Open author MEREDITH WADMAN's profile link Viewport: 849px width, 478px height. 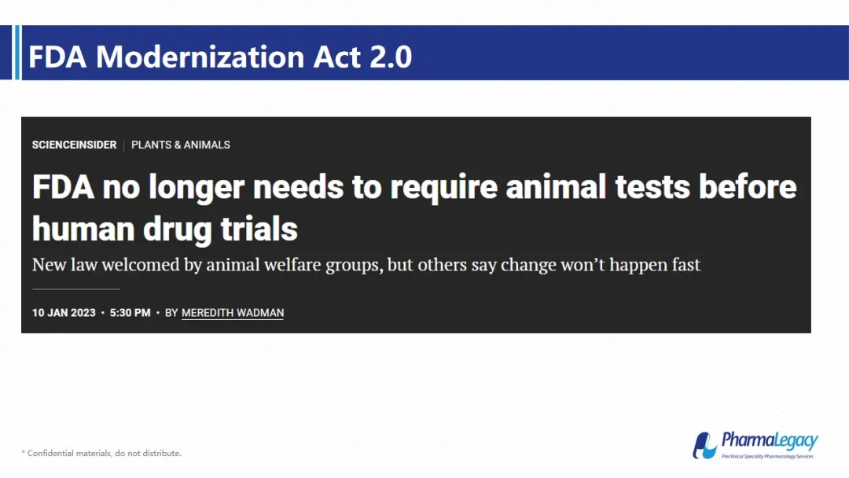[x=233, y=313]
